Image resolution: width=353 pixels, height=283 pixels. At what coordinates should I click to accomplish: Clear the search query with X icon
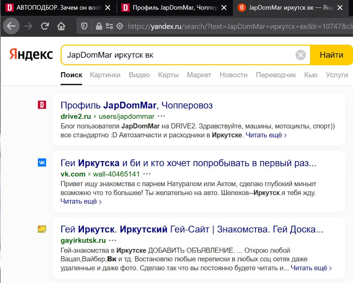300,55
